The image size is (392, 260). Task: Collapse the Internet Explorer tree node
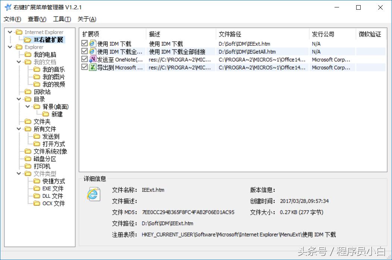(10, 32)
